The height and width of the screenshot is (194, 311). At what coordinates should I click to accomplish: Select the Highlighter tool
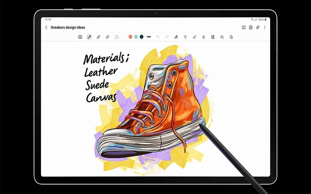click(x=98, y=37)
